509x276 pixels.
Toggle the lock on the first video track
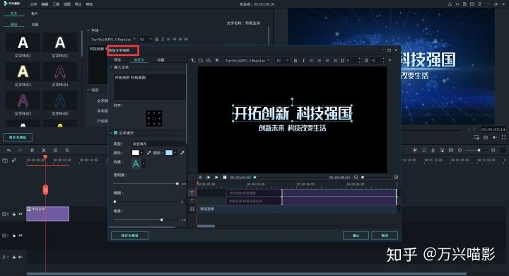[x=14, y=214]
